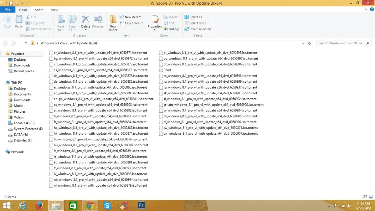
Task: Expand the address bar history dropdown
Action: pos(303,43)
